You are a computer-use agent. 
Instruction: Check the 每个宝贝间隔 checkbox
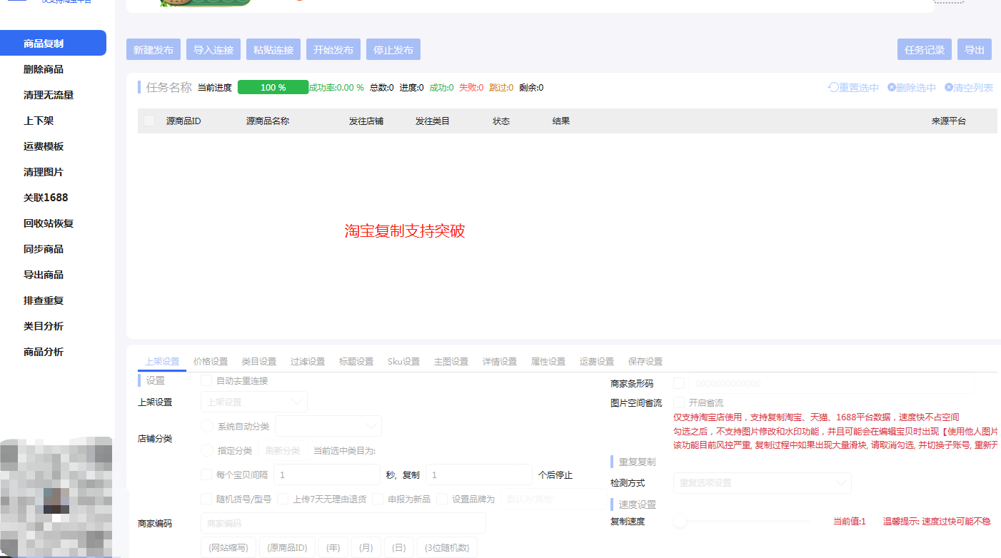click(x=206, y=475)
